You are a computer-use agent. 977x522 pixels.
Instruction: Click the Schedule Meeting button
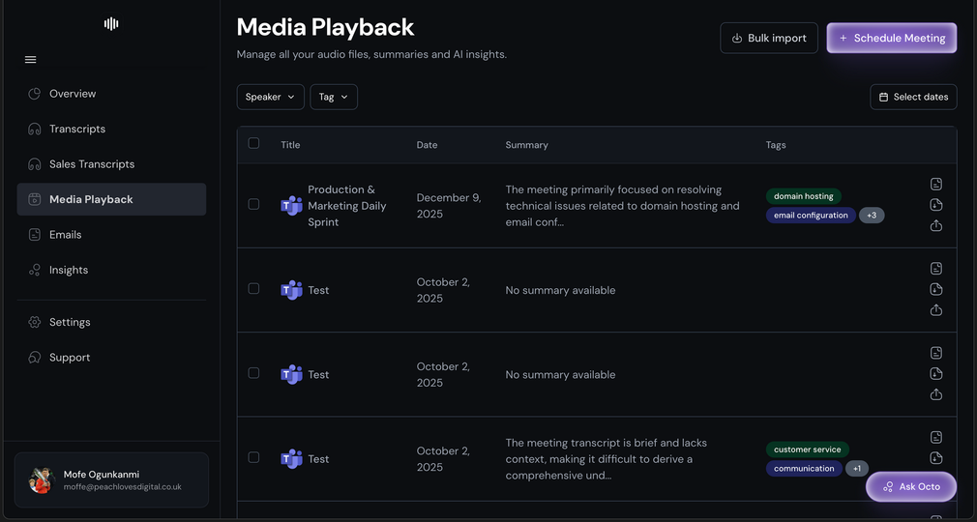(891, 38)
